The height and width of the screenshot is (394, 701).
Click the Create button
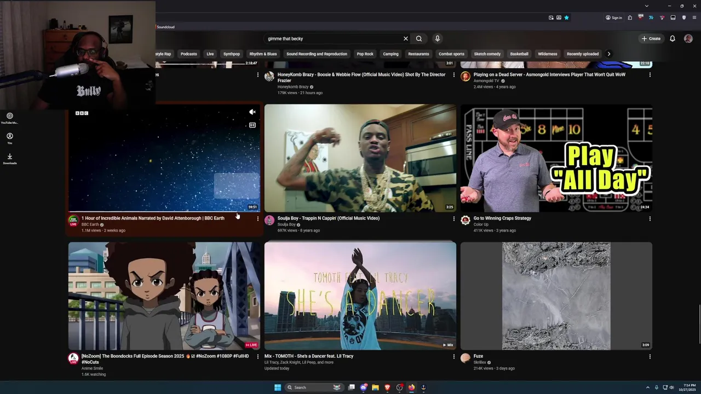click(651, 38)
